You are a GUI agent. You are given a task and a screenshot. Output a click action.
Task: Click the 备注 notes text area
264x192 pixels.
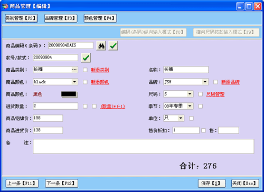[144, 146]
